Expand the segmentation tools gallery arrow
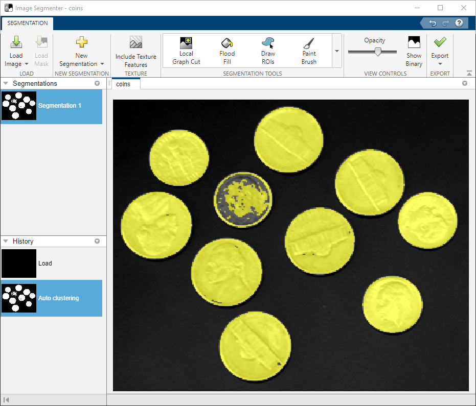 pyautogui.click(x=337, y=51)
